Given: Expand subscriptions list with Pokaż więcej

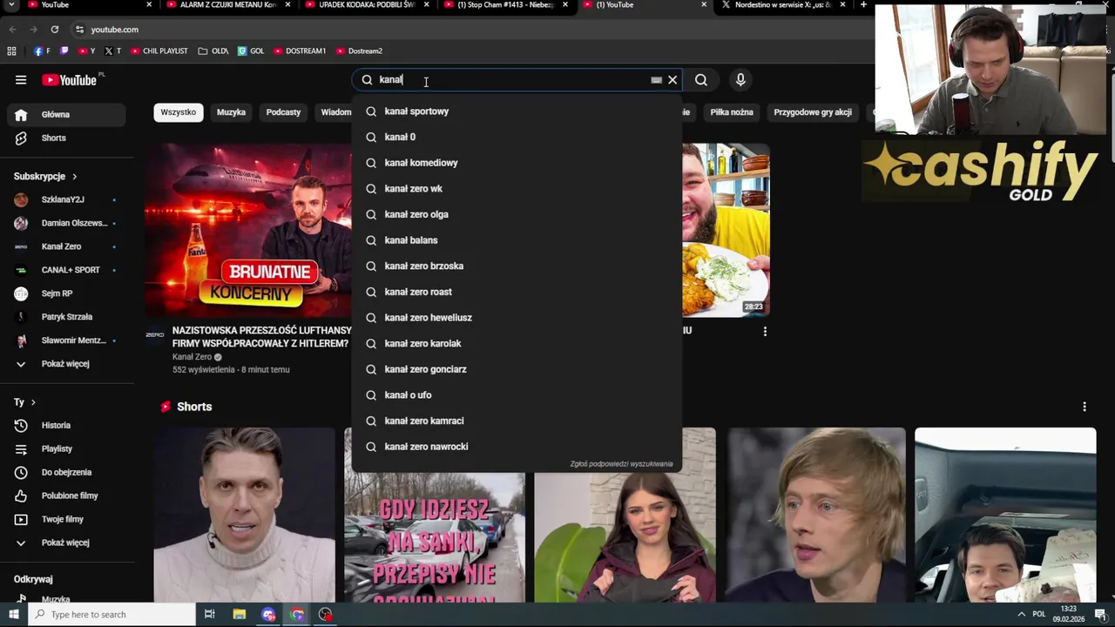Looking at the screenshot, I should pos(66,364).
